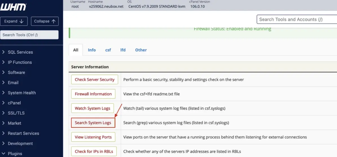
Task: Click 'Perform a basic security' description text
Action: pos(183,80)
